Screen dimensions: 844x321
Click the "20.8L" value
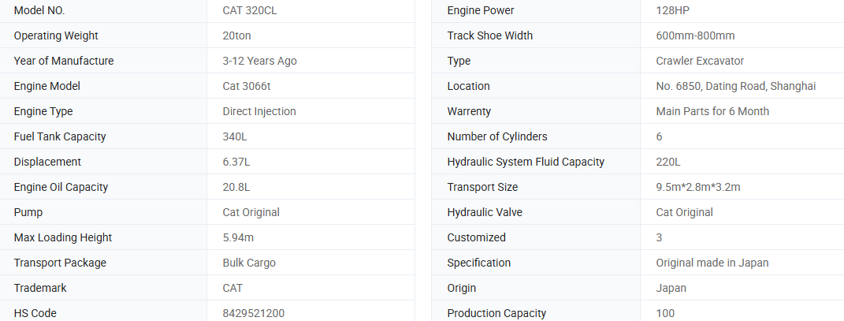coord(236,188)
